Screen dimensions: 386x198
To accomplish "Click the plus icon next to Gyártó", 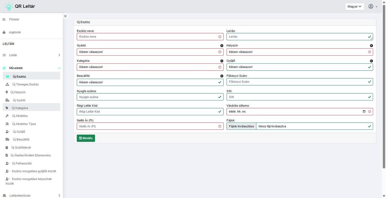I will point(222,46).
